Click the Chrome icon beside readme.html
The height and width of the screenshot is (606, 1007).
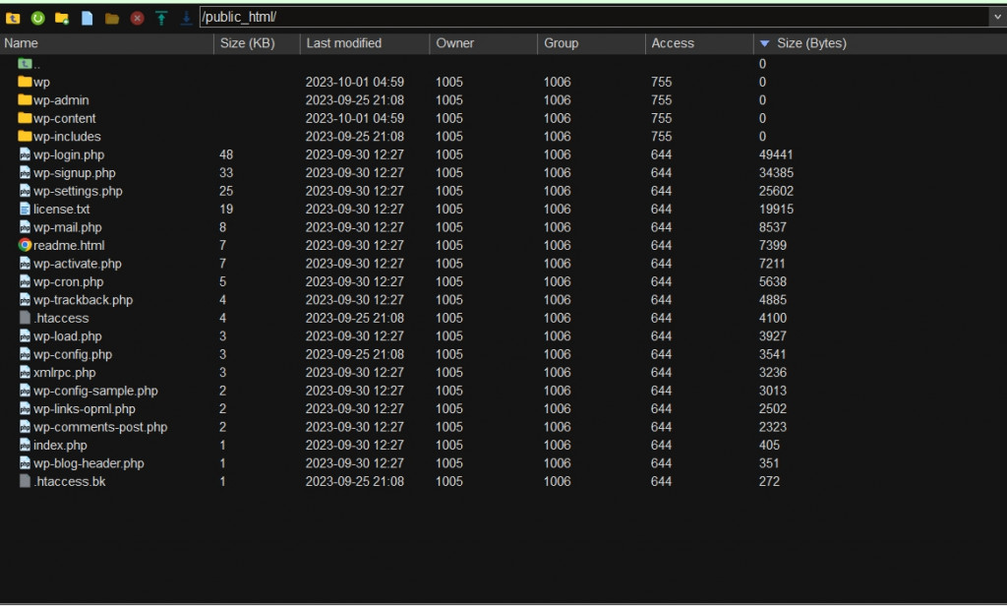point(25,245)
